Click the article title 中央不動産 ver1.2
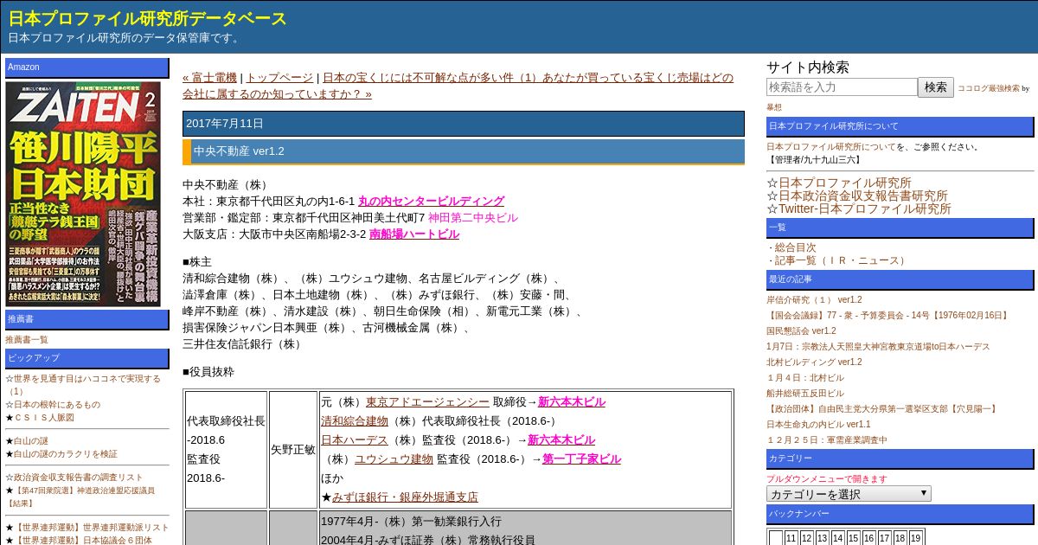Viewport: 1038px width, 545px height. (x=239, y=151)
